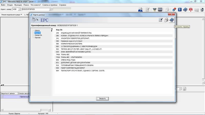Open the shopping cart list icon
Image resolution: width=205 pixels, height=115 pixels.
(x=155, y=9)
